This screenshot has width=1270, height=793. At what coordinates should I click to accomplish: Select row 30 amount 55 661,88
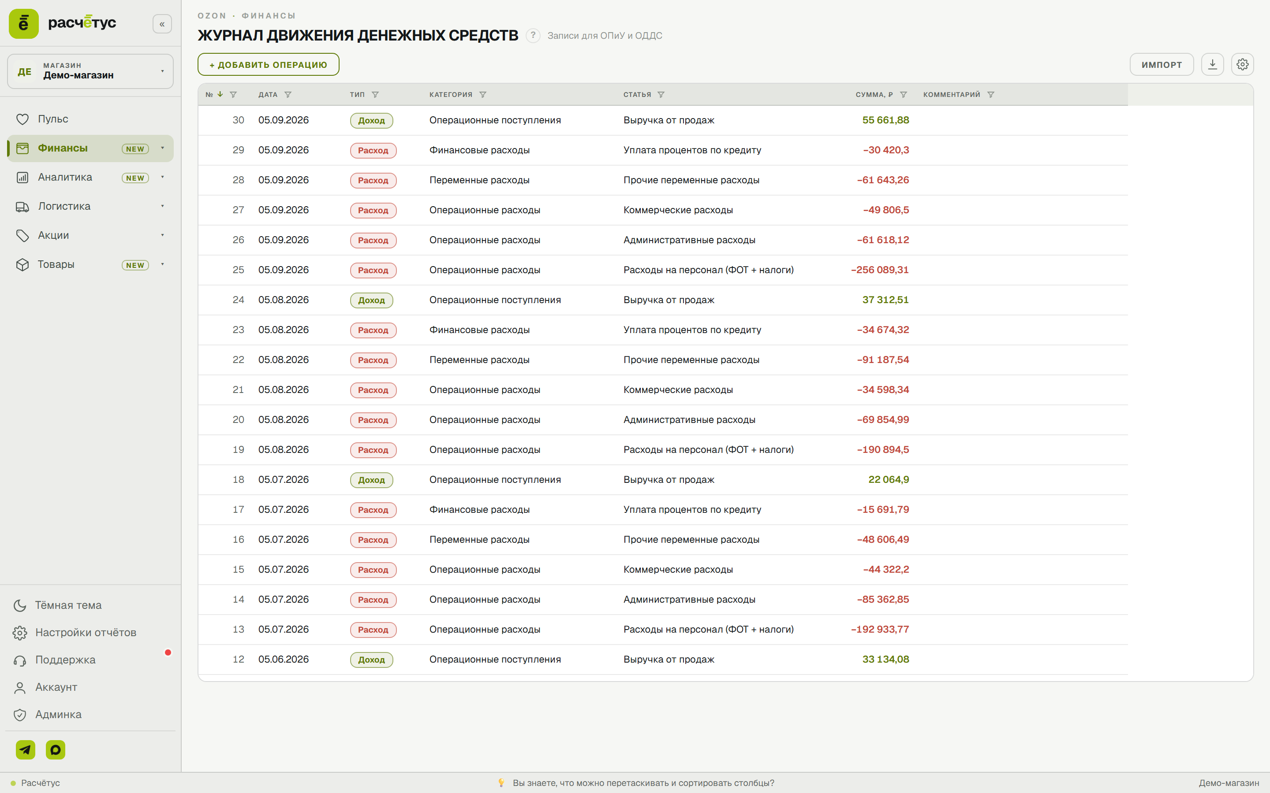(885, 120)
